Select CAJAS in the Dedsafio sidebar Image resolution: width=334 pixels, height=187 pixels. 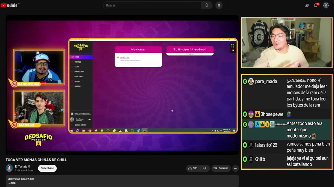point(81,67)
